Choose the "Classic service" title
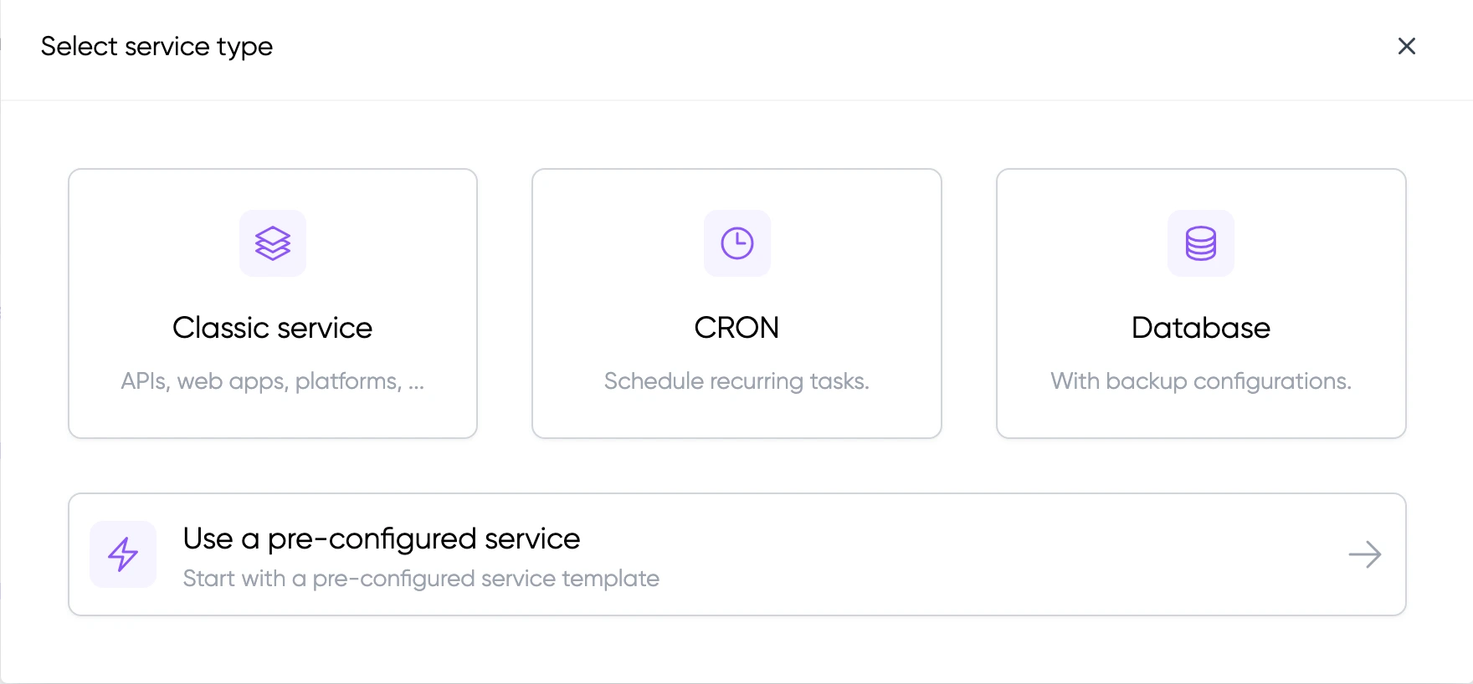The height and width of the screenshot is (684, 1473). point(273,328)
